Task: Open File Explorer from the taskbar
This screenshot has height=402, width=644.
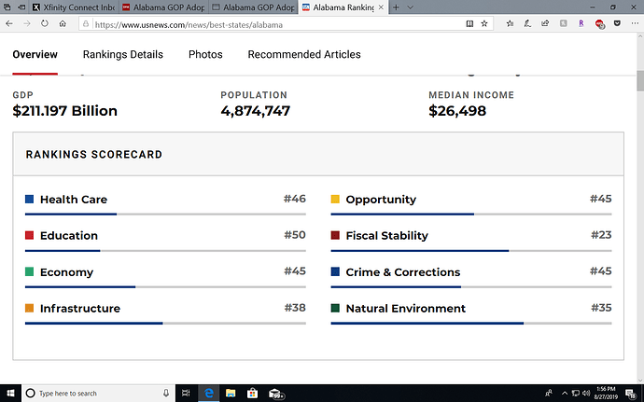Action: pos(230,393)
